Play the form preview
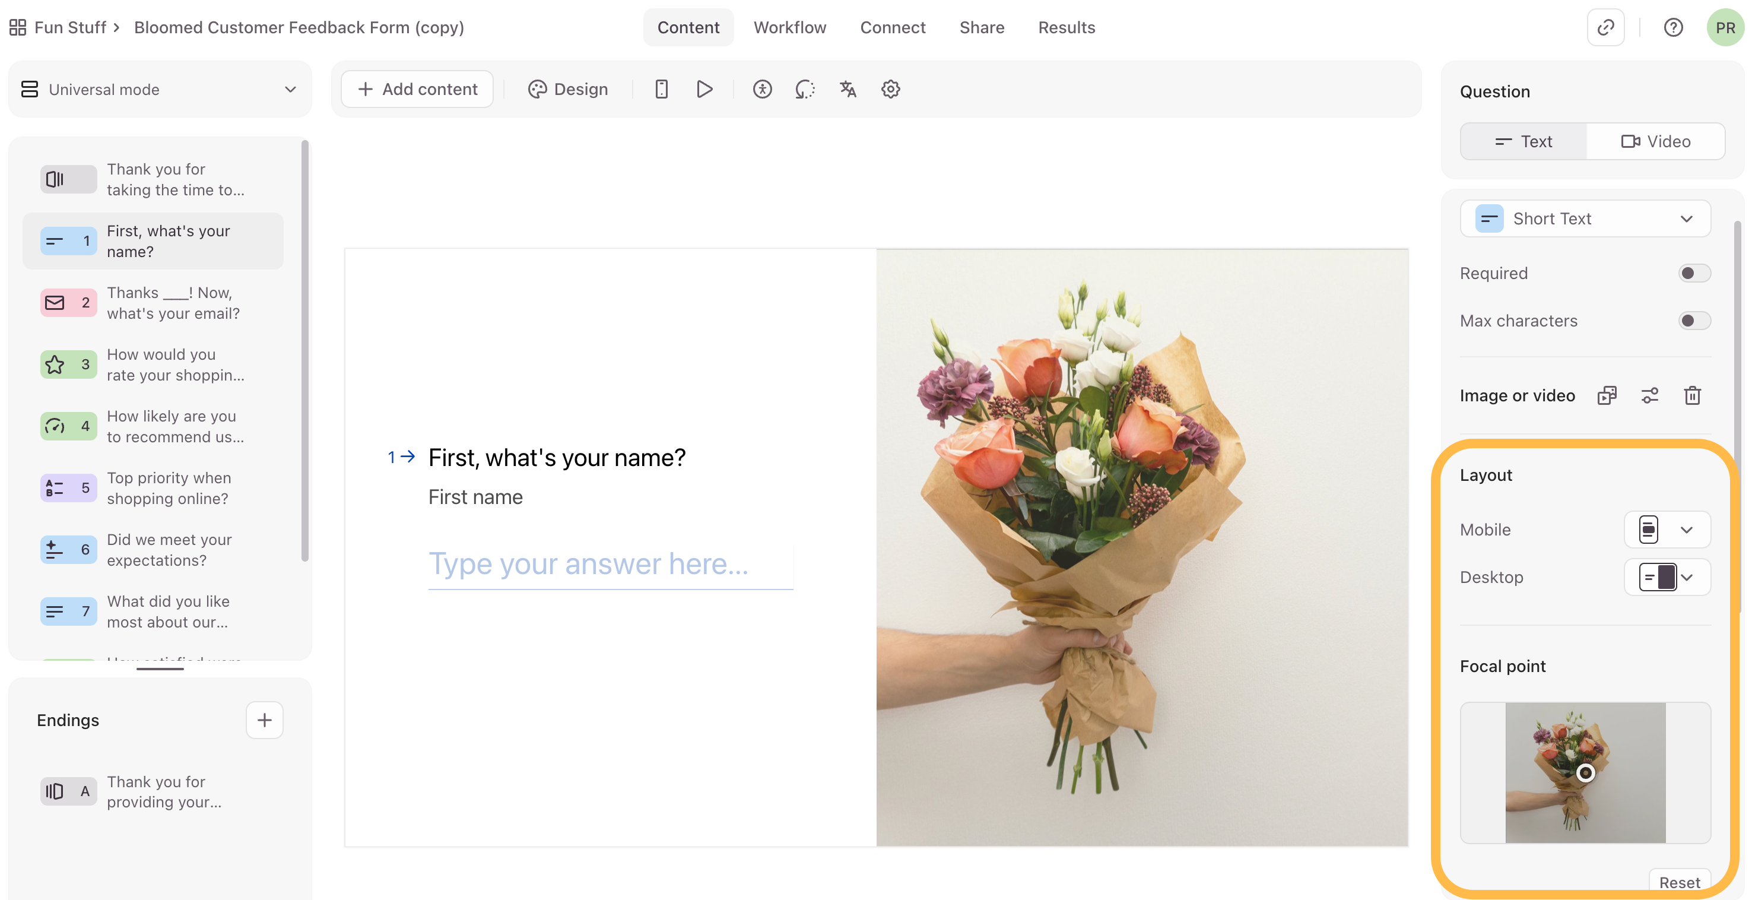This screenshot has height=900, width=1752. click(704, 89)
